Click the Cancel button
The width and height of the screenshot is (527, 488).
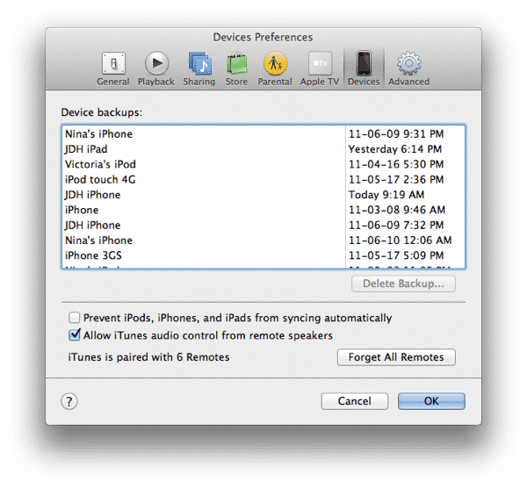354,401
